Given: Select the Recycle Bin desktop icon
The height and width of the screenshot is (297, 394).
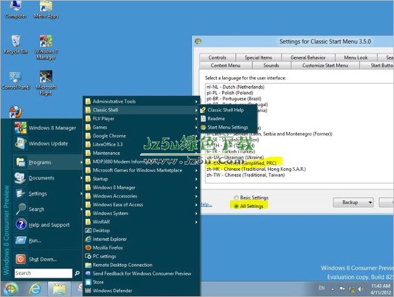Looking at the screenshot, I should pyautogui.click(x=16, y=45).
